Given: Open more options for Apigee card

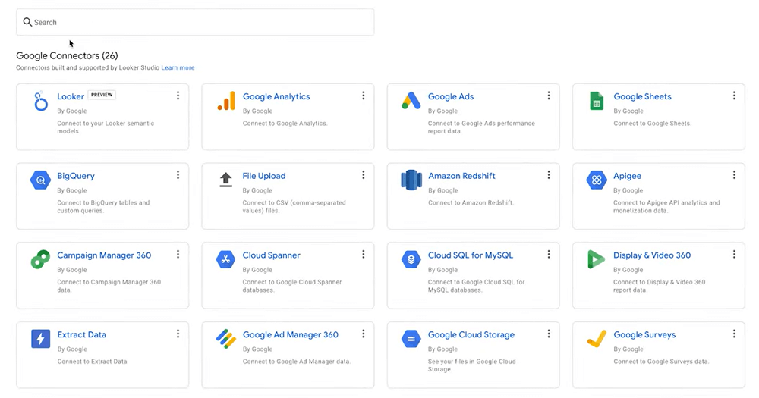Looking at the screenshot, I should [x=734, y=175].
